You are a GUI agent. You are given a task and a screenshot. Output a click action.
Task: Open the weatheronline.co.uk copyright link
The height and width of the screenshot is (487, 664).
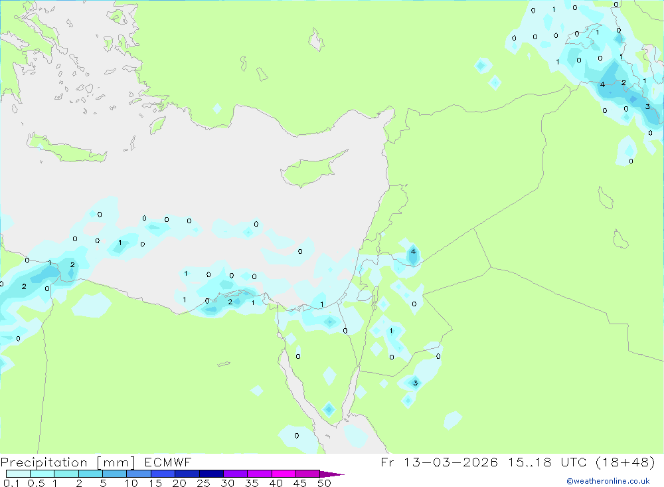pos(608,481)
